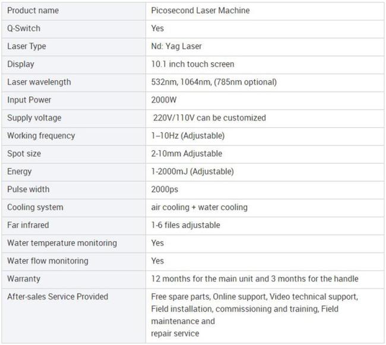
Task: Click the 2000W Input Power value
Action: [x=164, y=100]
